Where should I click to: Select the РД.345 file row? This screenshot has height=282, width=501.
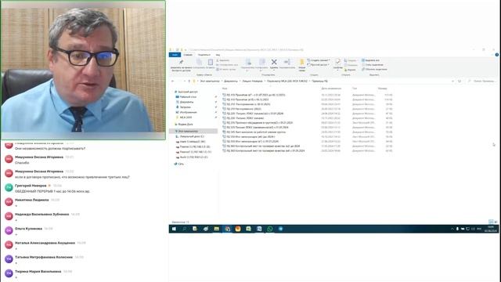coord(307,132)
